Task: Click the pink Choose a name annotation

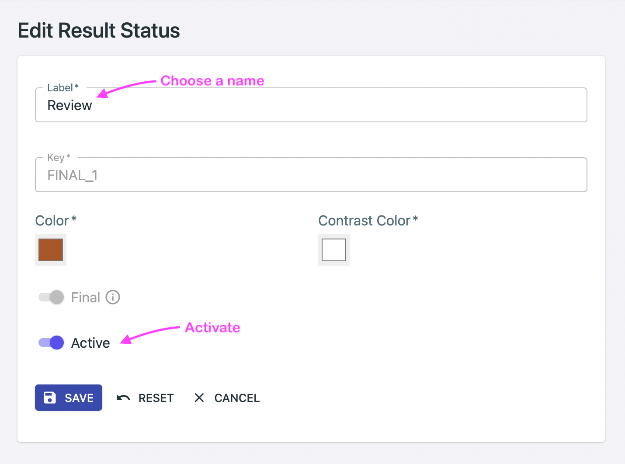Action: click(212, 81)
